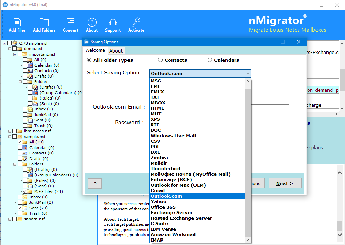Collapse the C:\Sample\nsf root node
Image resolution: width=345 pixels, height=245 pixels.
pyautogui.click(x=4, y=43)
